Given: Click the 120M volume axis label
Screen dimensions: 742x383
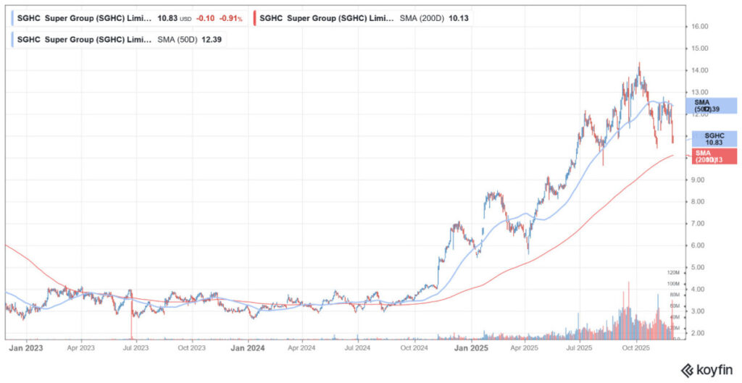Looking at the screenshot, I should tap(673, 272).
